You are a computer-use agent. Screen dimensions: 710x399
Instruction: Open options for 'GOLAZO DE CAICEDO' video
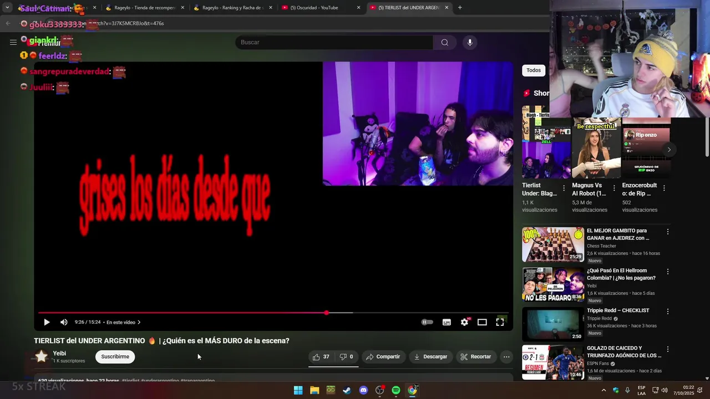(668, 349)
